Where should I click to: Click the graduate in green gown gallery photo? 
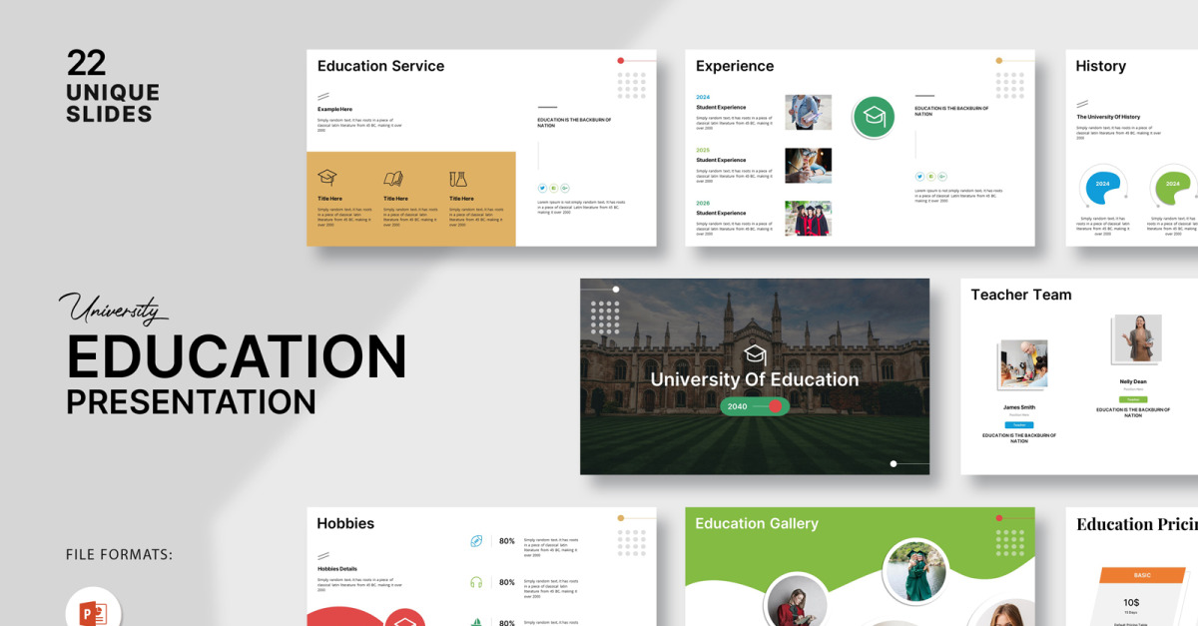coord(914,572)
